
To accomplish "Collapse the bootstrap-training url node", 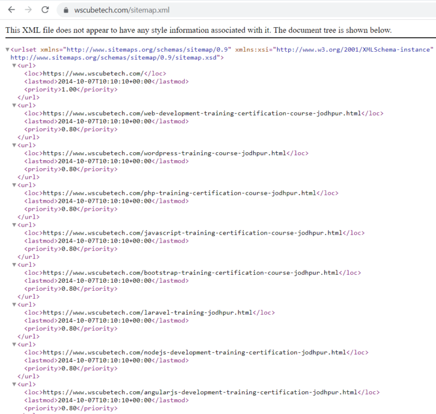I will pos(15,265).
